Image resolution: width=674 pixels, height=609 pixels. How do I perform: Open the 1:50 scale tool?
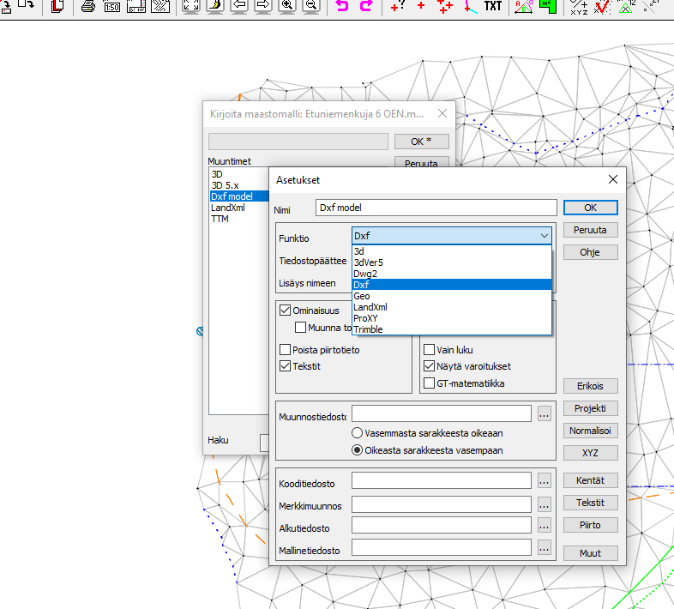pos(111,7)
